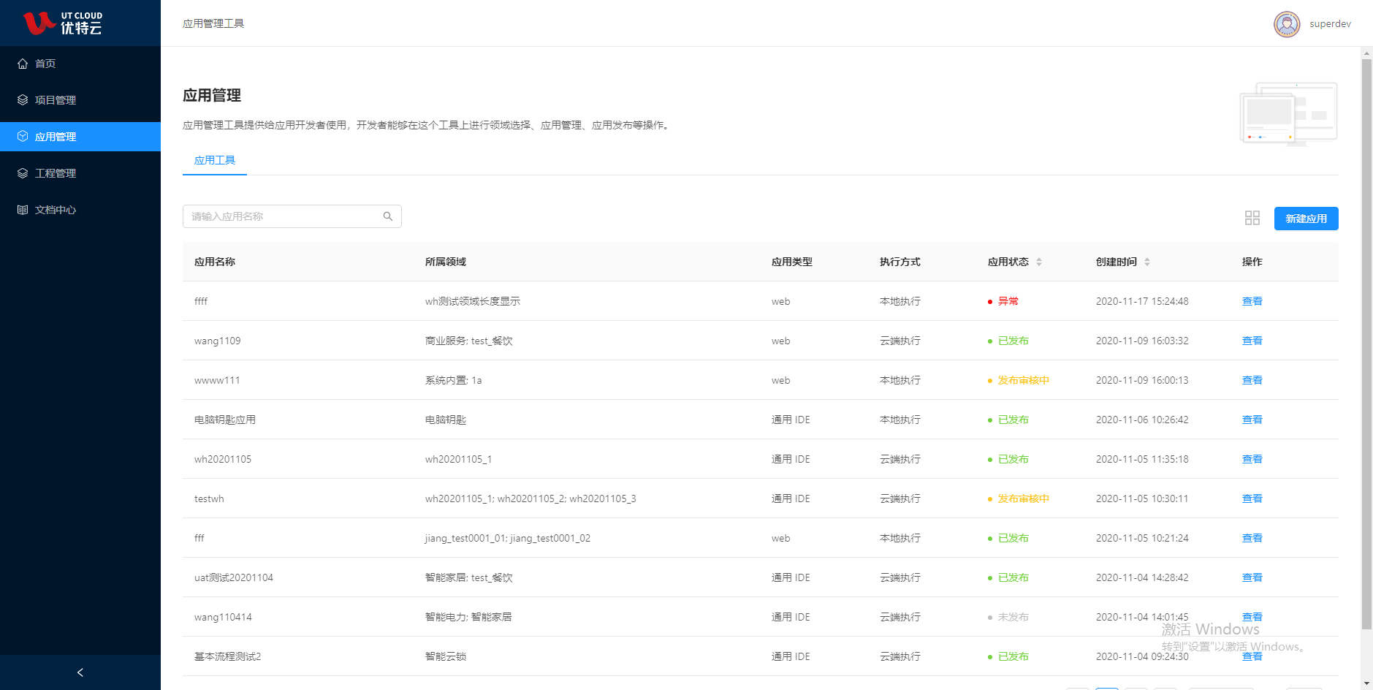This screenshot has height=690, width=1373.
Task: Click the 异常 status in ffff row
Action: click(1008, 301)
